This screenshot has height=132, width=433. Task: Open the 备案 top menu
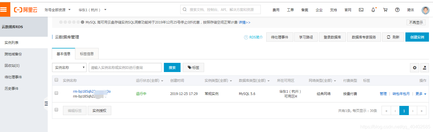click(x=305, y=10)
